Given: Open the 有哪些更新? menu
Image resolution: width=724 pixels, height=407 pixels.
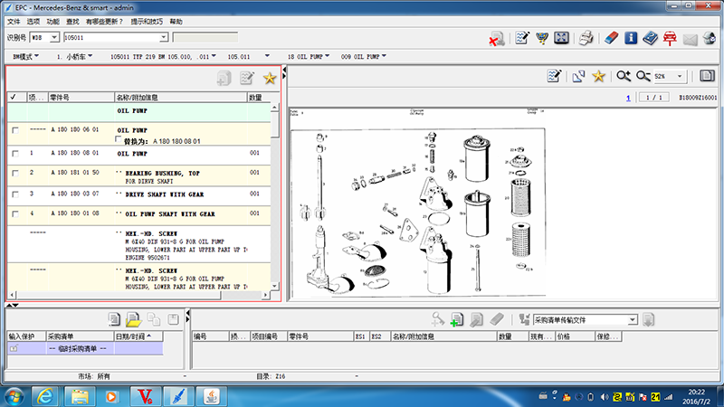Looking at the screenshot, I should [x=104, y=21].
